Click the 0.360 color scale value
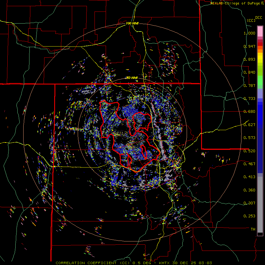 coord(249,190)
